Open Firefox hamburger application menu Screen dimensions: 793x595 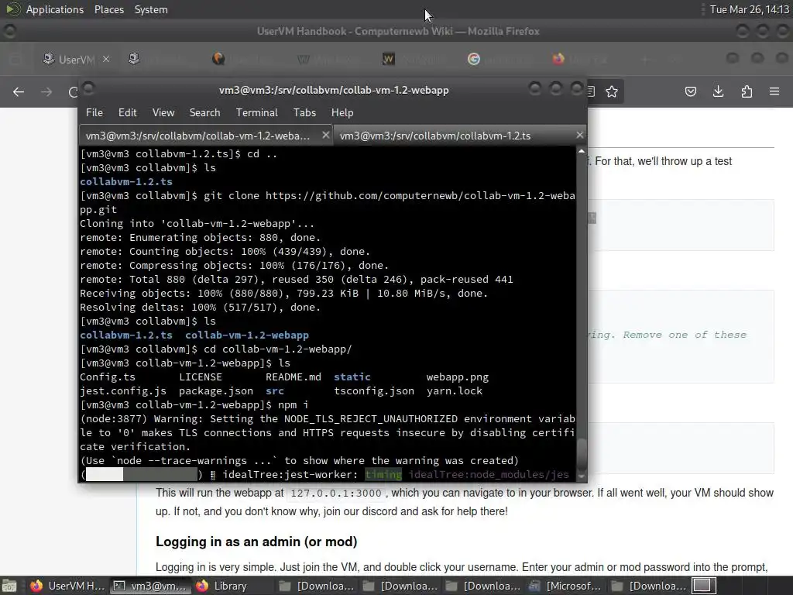click(x=774, y=91)
